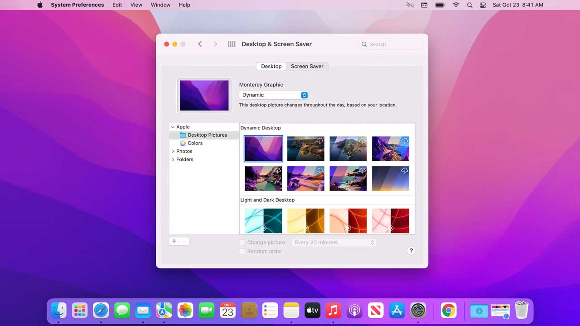Open the Every 30 minutes dropdown
Image resolution: width=580 pixels, height=326 pixels.
(x=334, y=242)
